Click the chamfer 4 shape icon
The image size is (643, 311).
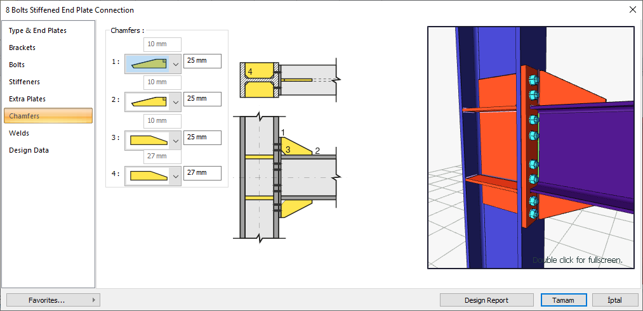[x=148, y=176]
